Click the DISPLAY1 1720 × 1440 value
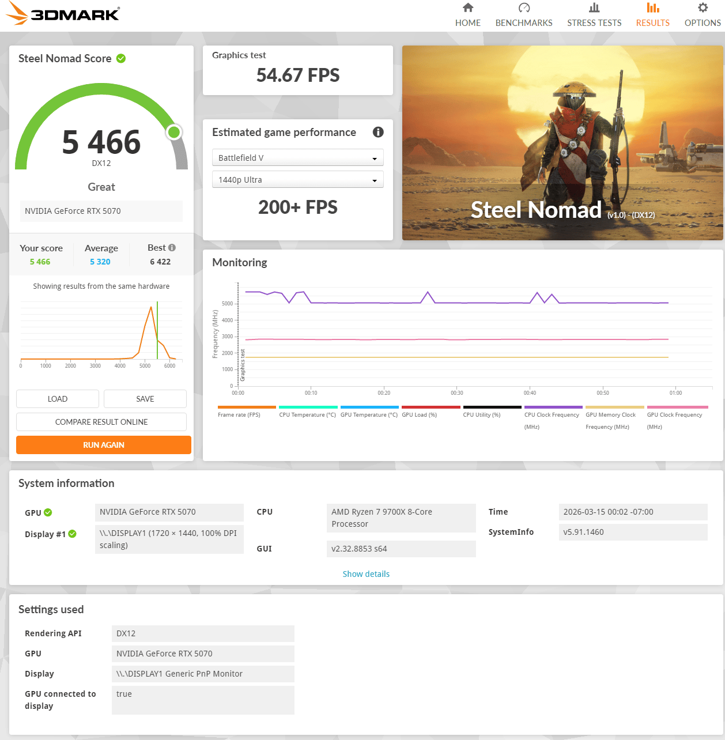The image size is (725, 740). [x=169, y=539]
